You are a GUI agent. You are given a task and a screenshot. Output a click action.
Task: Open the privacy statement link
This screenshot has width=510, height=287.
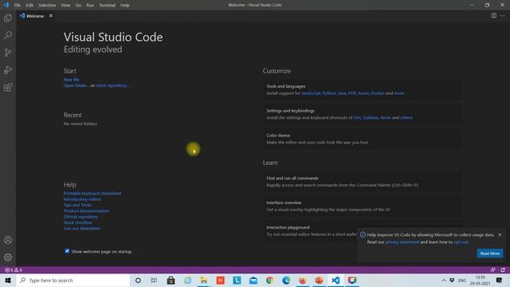coord(402,242)
